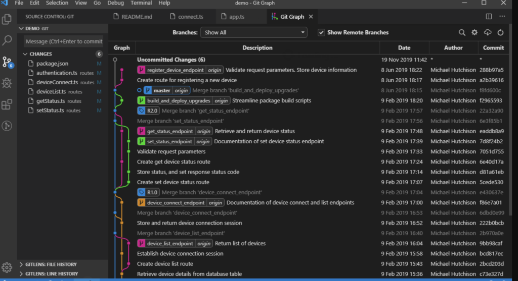The image size is (518, 281).
Task: Open the Extensions view in the activity bar
Action: tap(7, 104)
